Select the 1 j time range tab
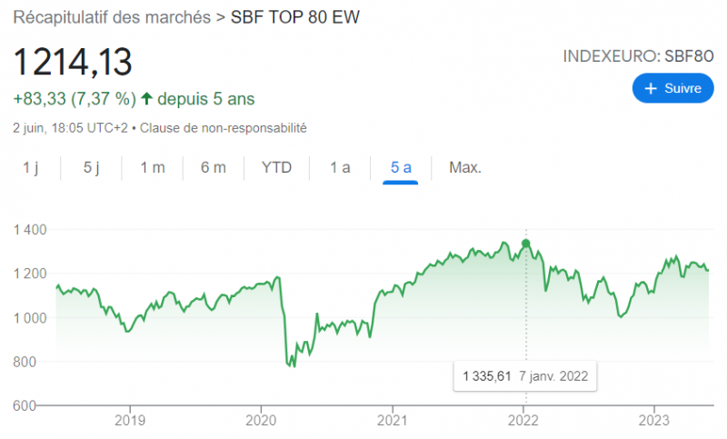The image size is (727, 439). coord(31,167)
